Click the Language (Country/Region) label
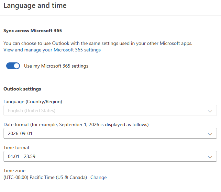 [x=33, y=101]
